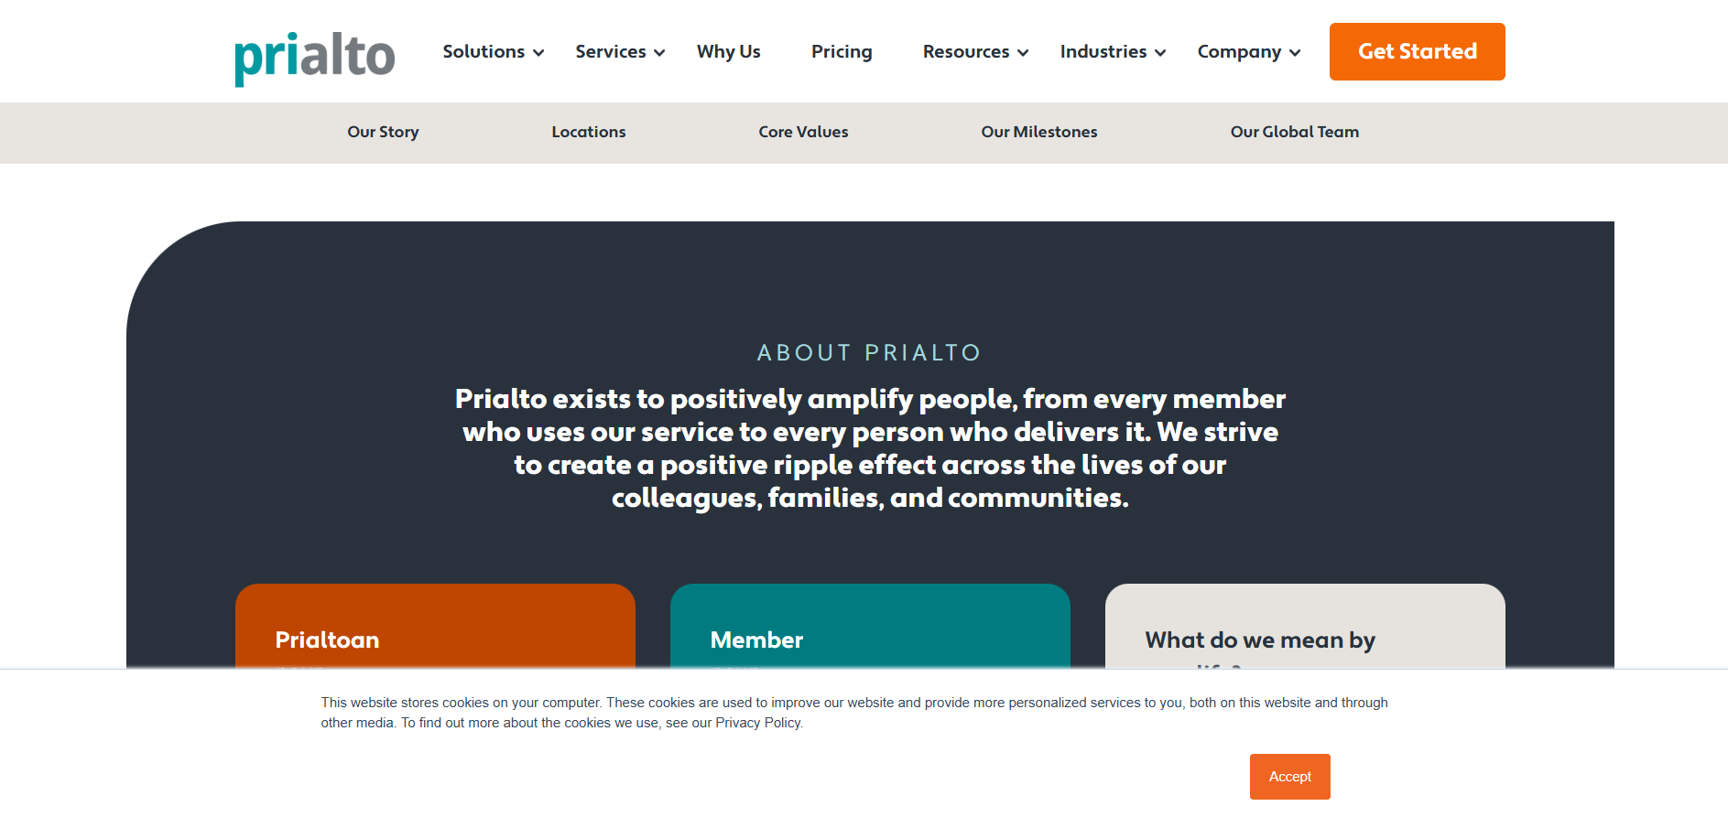Open the Pricing page
This screenshot has height=817, width=1728.
[841, 52]
